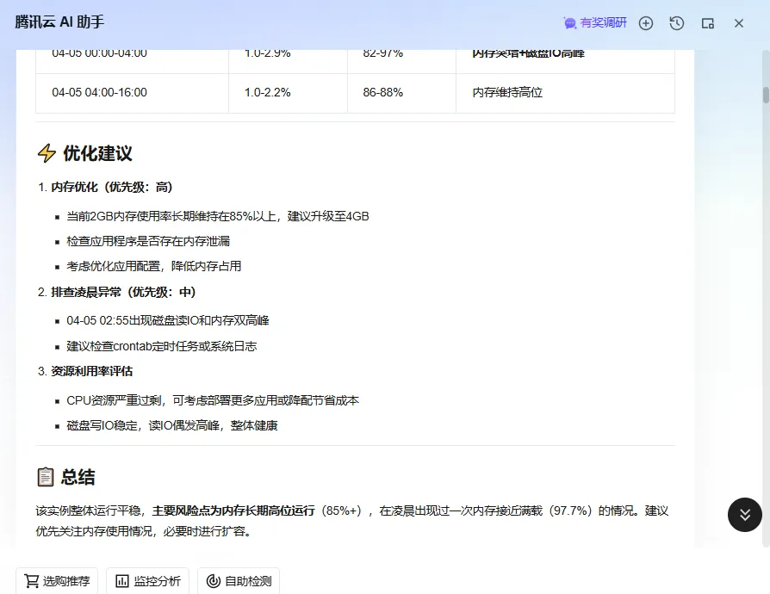Image resolution: width=770 pixels, height=594 pixels.
Task: Click the chat bubble survey icon
Action: click(569, 23)
